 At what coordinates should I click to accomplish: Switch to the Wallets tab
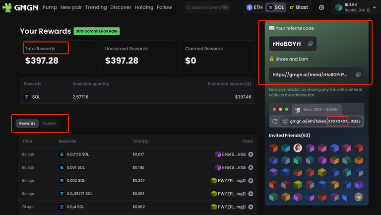(x=49, y=123)
